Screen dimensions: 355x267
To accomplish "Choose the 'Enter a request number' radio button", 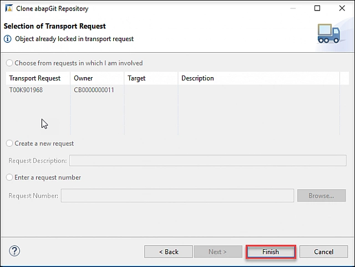I will [x=9, y=178].
